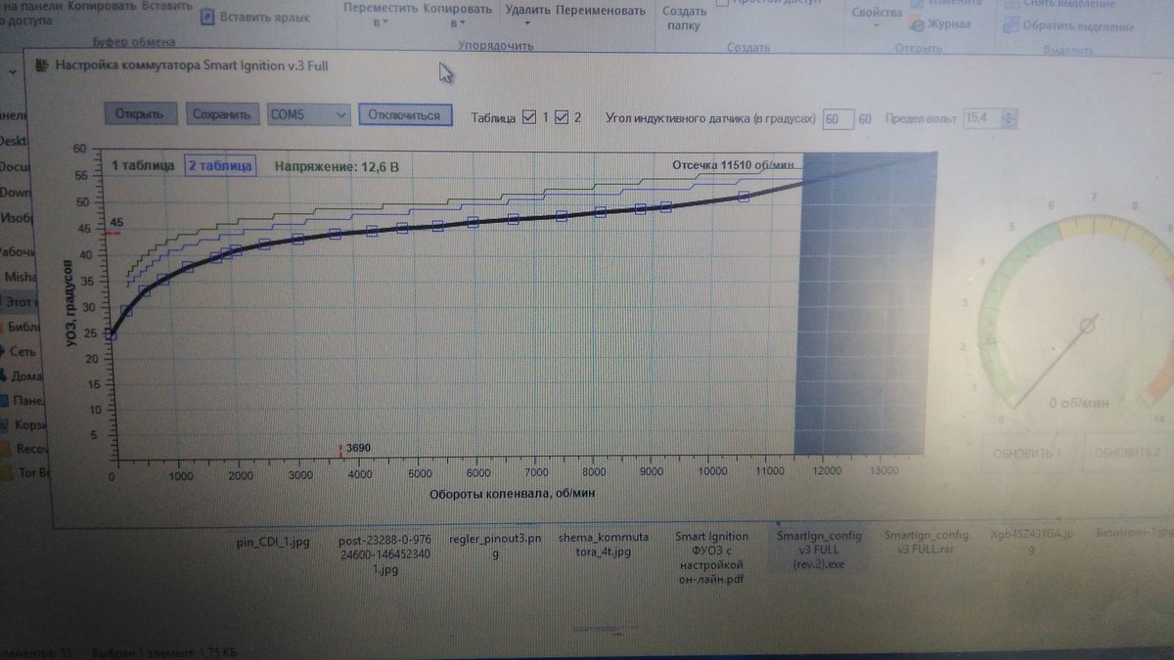Open Переместить в dropdown in Explorer ribbon
The image size is (1174, 660).
(x=382, y=15)
